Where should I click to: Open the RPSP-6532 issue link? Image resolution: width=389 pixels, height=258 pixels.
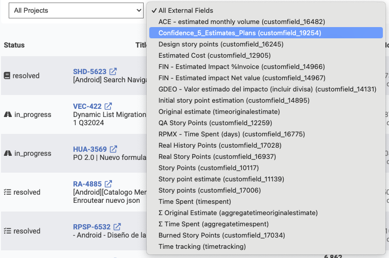[91, 227]
